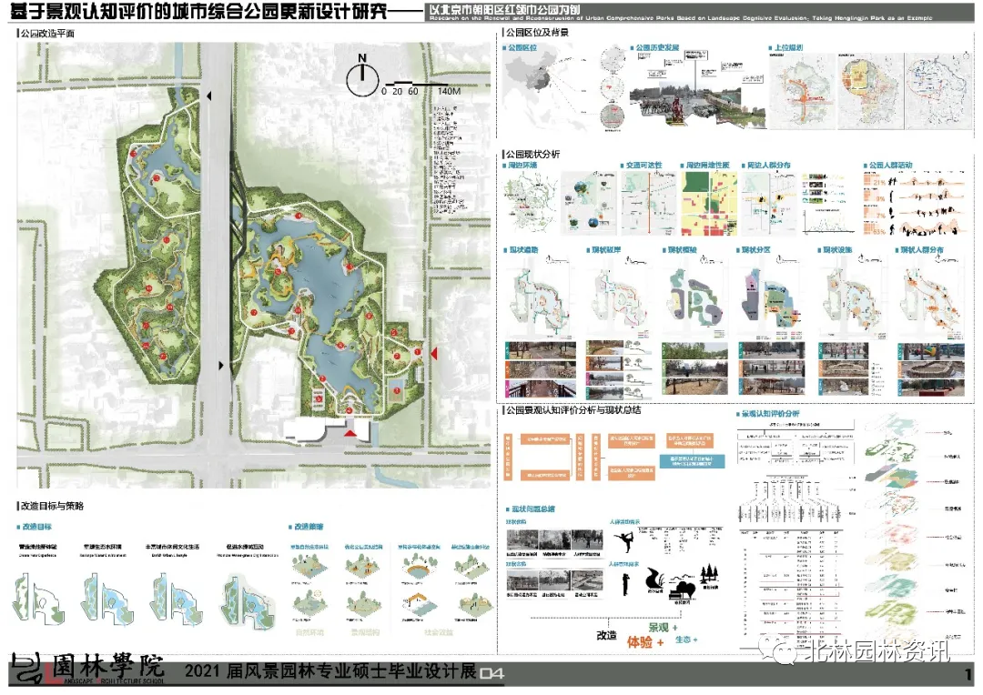
Task: Click heading 公园景观认知评价分析与现状总结
Action: point(573,410)
